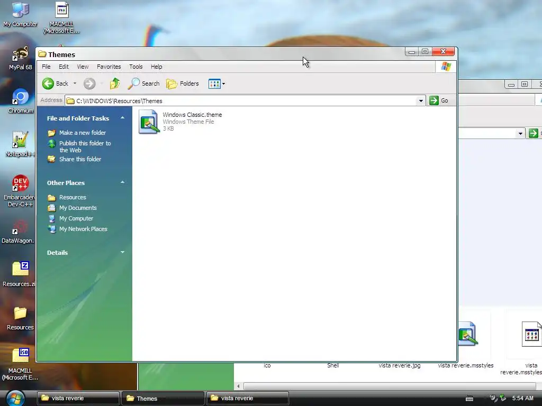The image size is (542, 406).
Task: Open the Help menu
Action: 156,67
